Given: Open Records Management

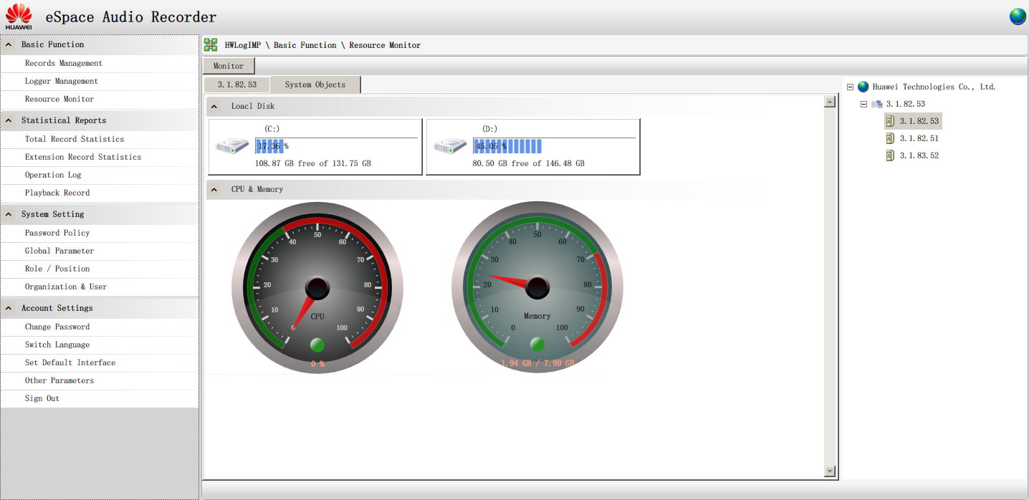Looking at the screenshot, I should pyautogui.click(x=64, y=63).
